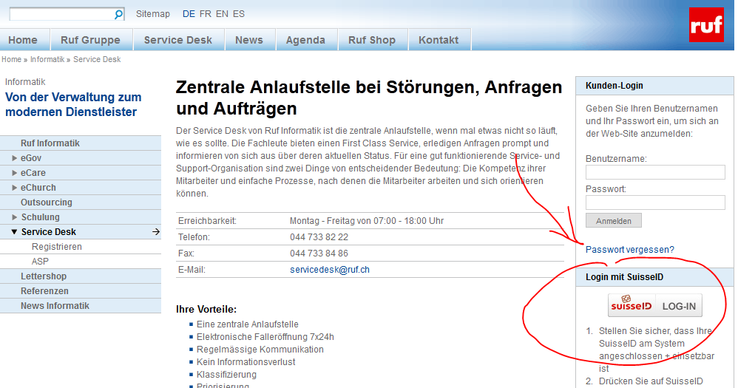Collapse the Service Desk sidebar section

(x=14, y=232)
